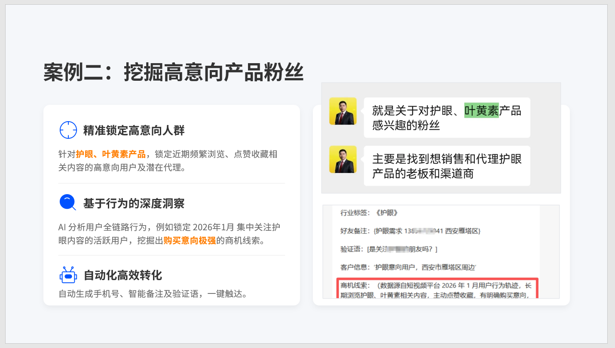This screenshot has height=348, width=615.
Task: Click the robot icon beside 自动化高效转化
Action: point(67,275)
